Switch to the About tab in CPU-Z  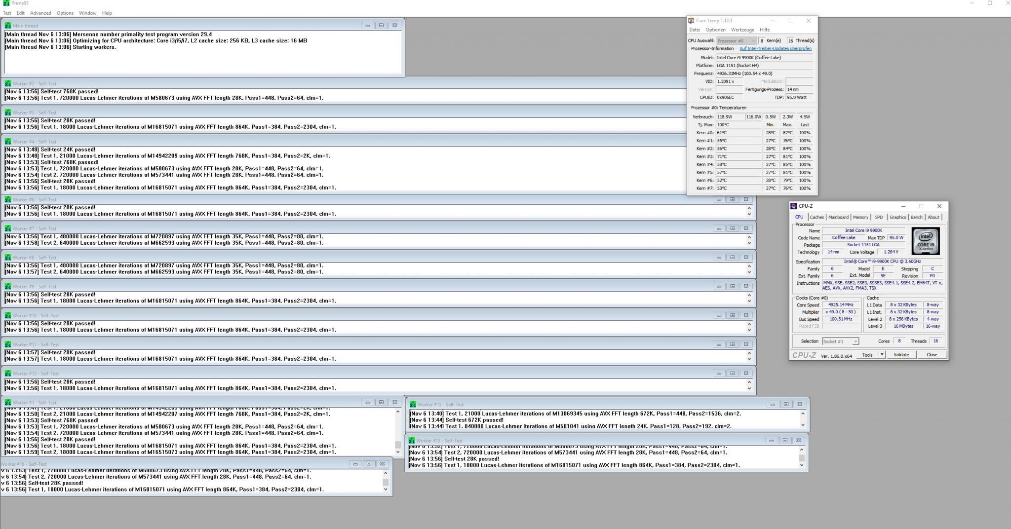tap(933, 217)
